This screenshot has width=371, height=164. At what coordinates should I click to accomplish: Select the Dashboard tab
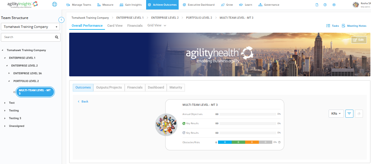coord(156,88)
